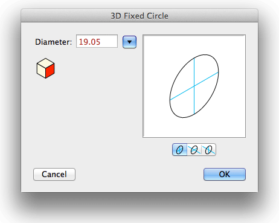This screenshot has height=223, width=279.
Task: Click the red 19.05 value text
Action: pyautogui.click(x=89, y=42)
